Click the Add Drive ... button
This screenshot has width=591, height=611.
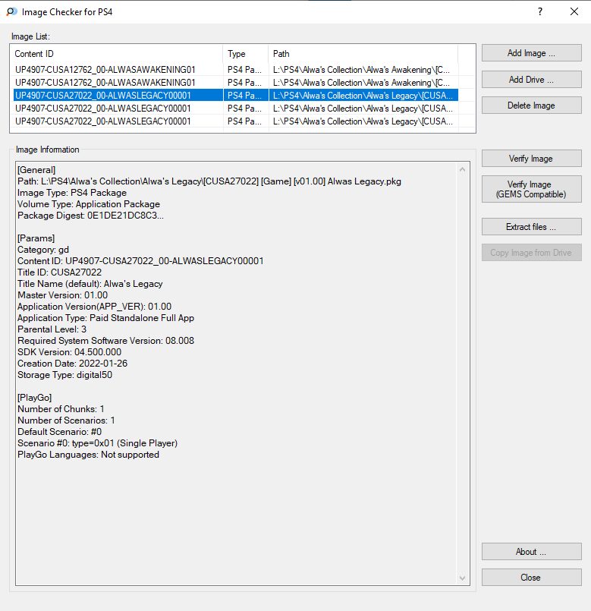pos(531,80)
